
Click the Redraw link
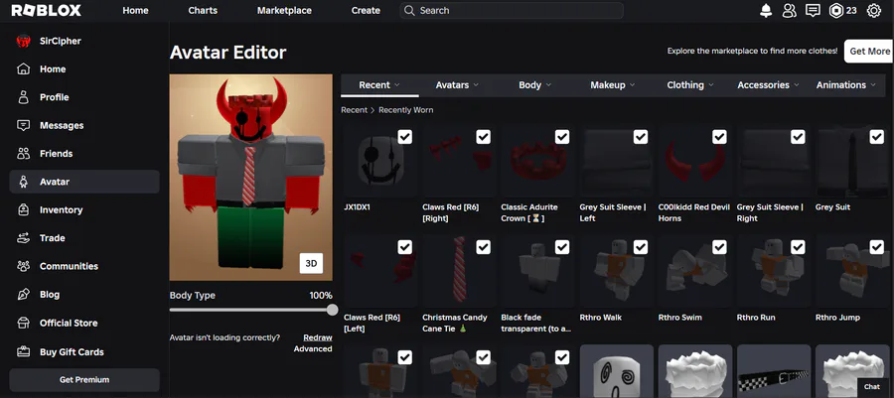pyautogui.click(x=318, y=337)
